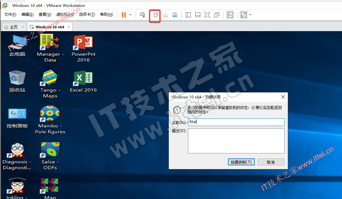Screen dimensions: 342x199
Task: Select the 此电脑 desktop icon
Action: tap(17, 46)
